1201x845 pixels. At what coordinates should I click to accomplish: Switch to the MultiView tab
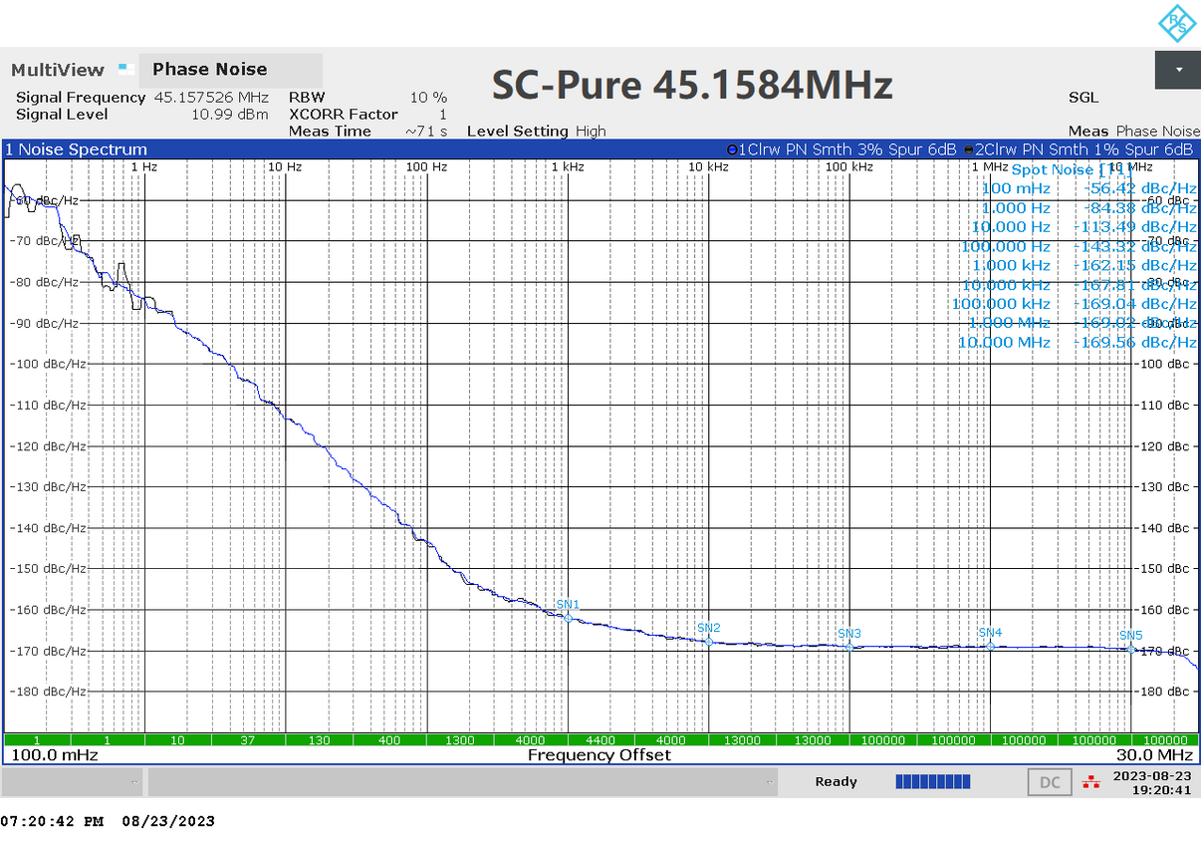point(57,69)
